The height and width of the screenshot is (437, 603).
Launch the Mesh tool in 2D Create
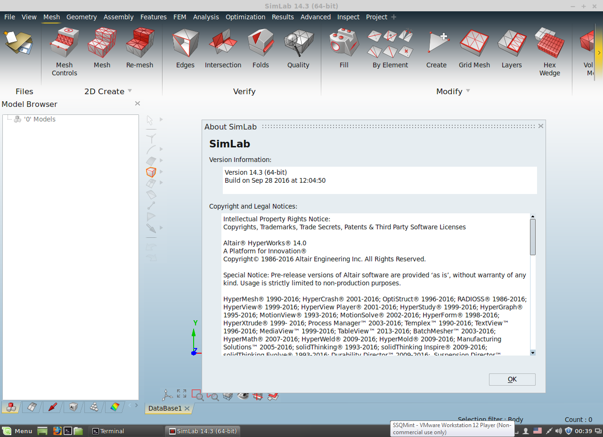tap(102, 48)
